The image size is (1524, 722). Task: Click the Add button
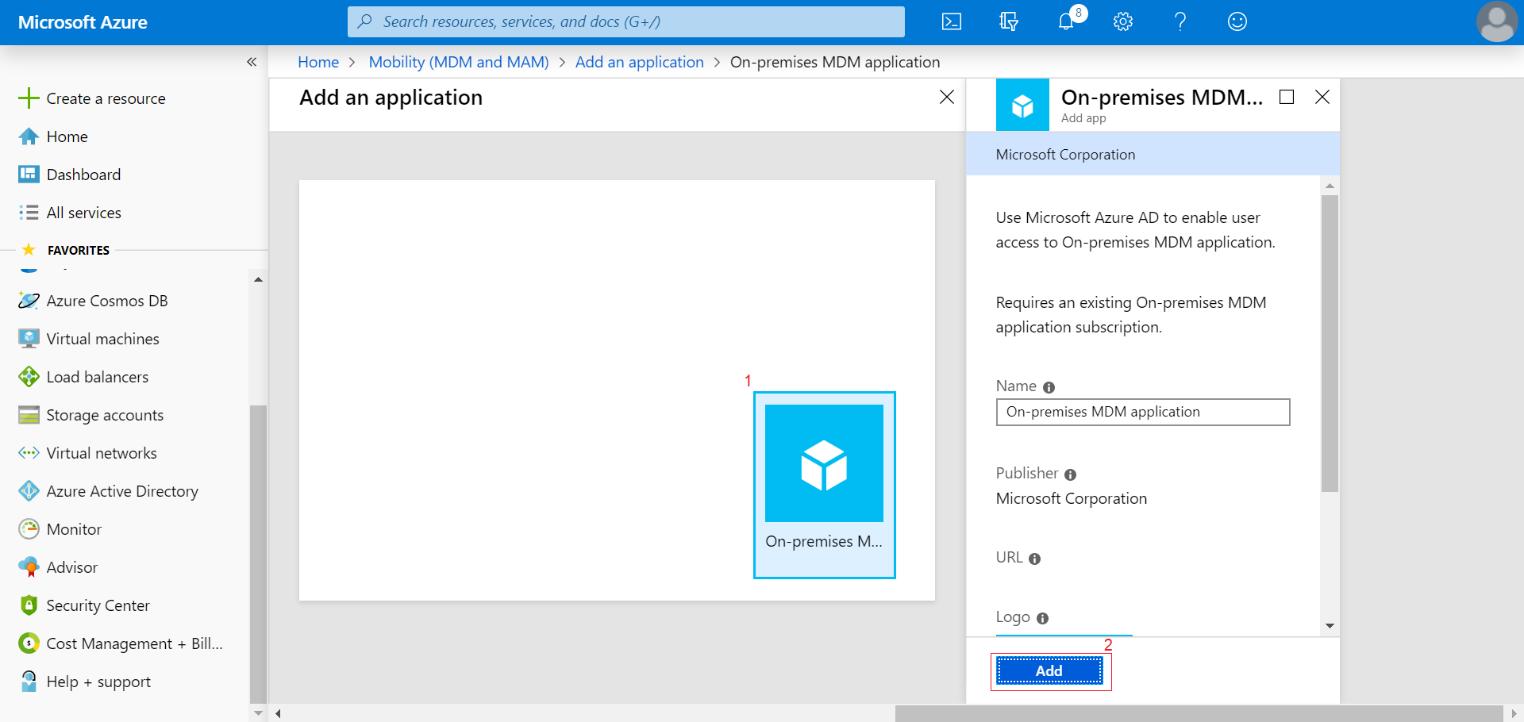[x=1049, y=671]
